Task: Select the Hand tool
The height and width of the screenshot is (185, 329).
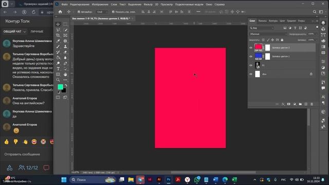Action: [65, 75]
